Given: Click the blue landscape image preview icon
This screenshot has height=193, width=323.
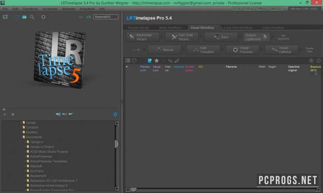Looking at the screenshot, I should pyautogui.click(x=24, y=17).
